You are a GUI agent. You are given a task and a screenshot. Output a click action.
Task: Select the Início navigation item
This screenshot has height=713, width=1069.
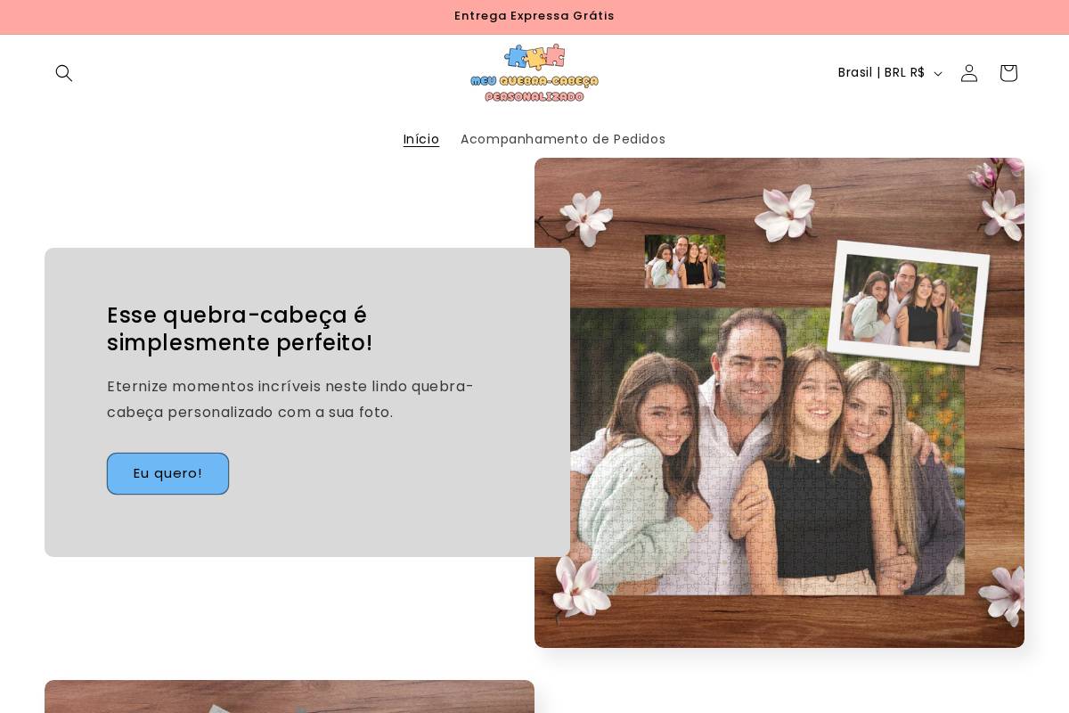420,139
